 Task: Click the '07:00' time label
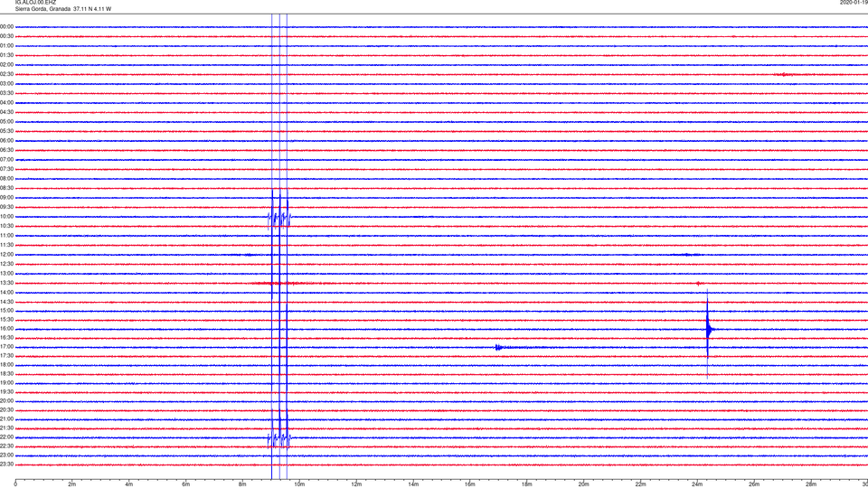click(6, 159)
